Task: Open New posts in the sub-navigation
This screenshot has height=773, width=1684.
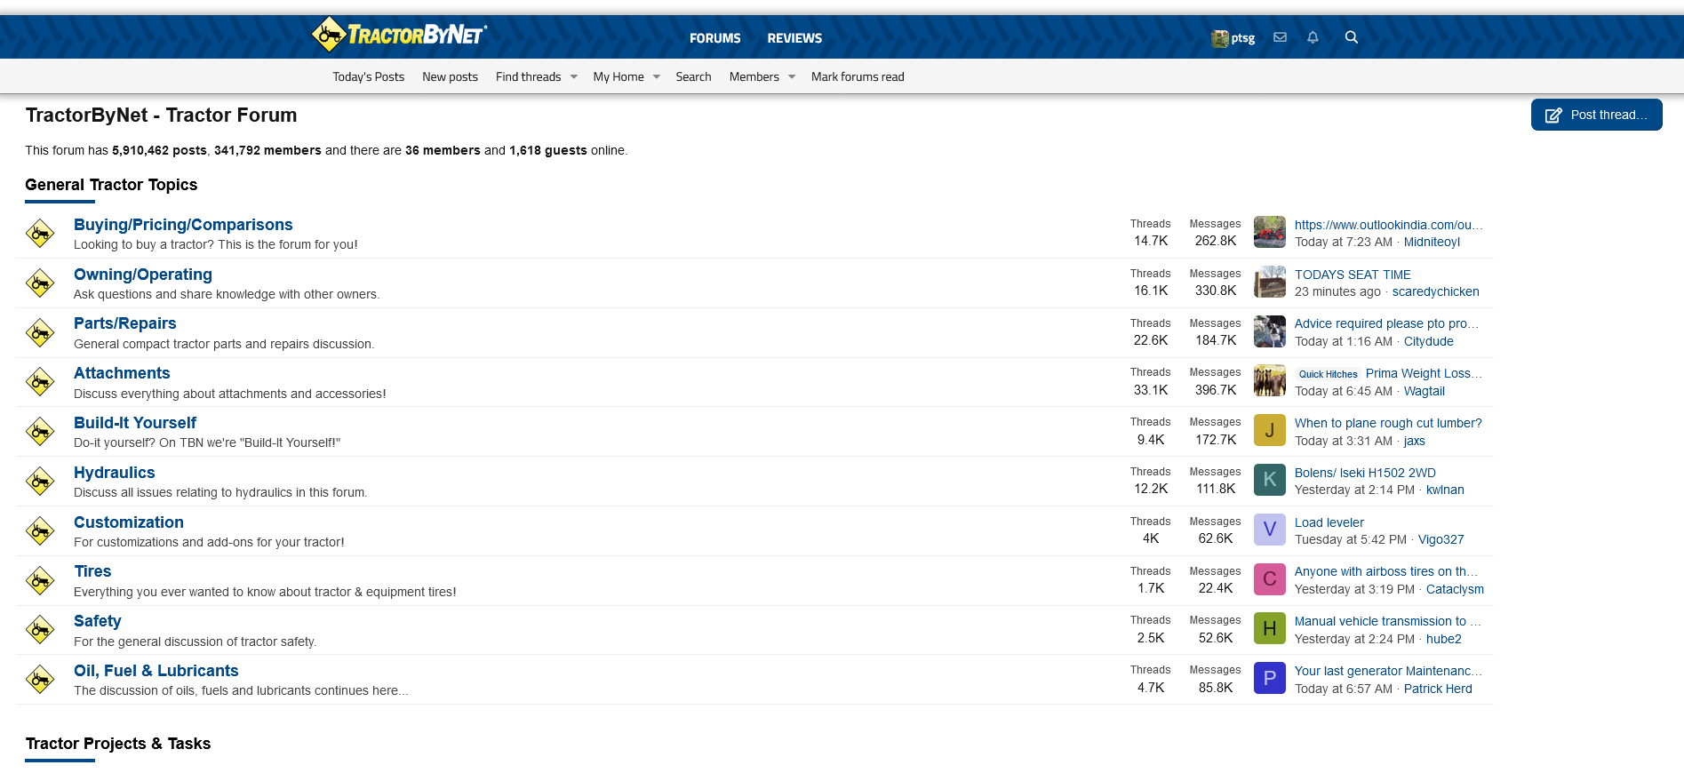Action: pyautogui.click(x=450, y=77)
